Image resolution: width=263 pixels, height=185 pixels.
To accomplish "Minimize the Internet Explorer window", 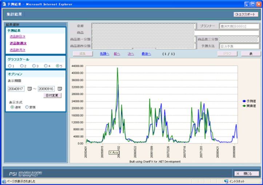I will click(x=247, y=4).
